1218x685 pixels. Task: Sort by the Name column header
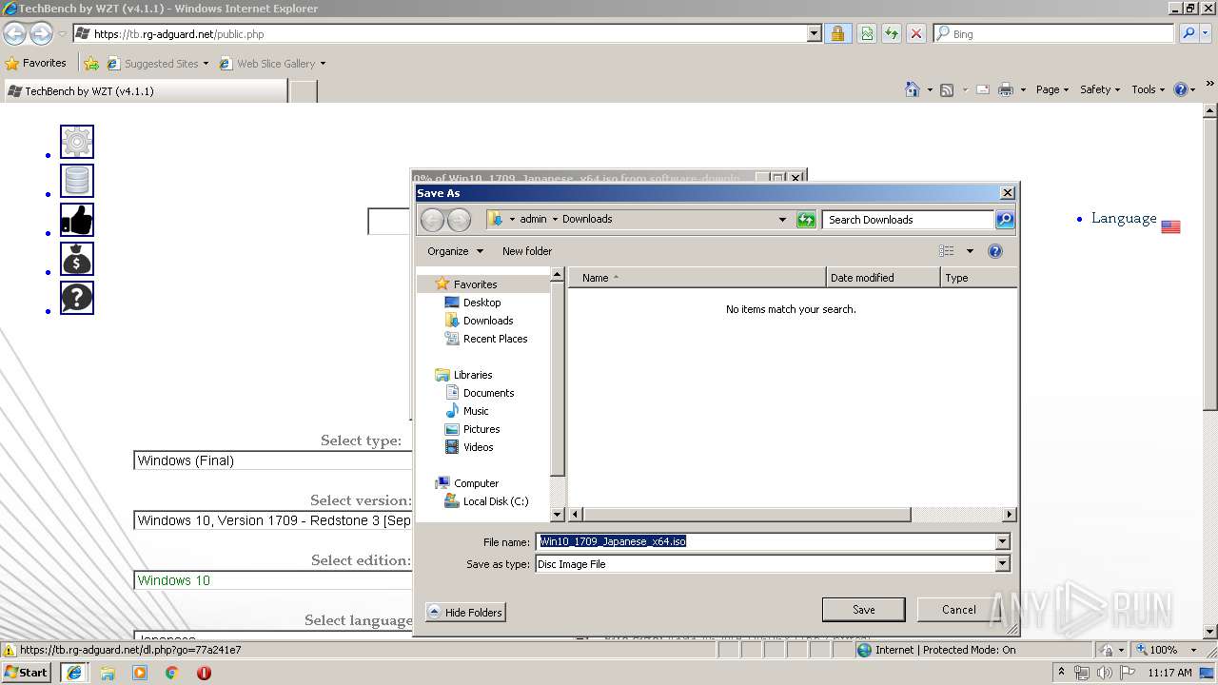point(697,278)
